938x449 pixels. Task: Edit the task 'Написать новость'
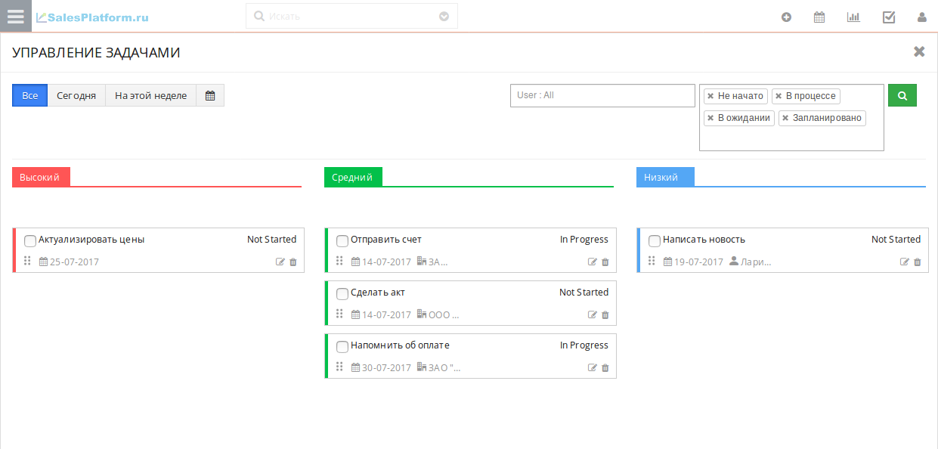tap(904, 261)
